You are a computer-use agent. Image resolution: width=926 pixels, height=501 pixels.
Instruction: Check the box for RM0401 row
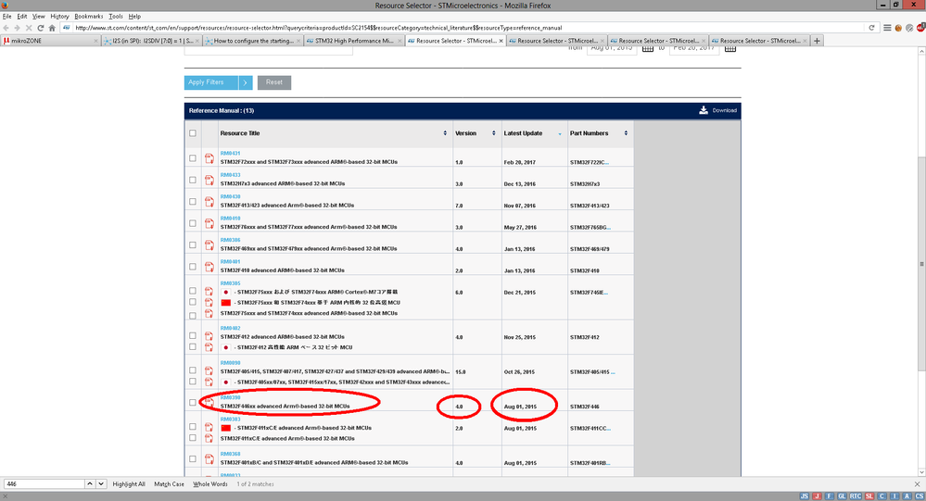193,267
